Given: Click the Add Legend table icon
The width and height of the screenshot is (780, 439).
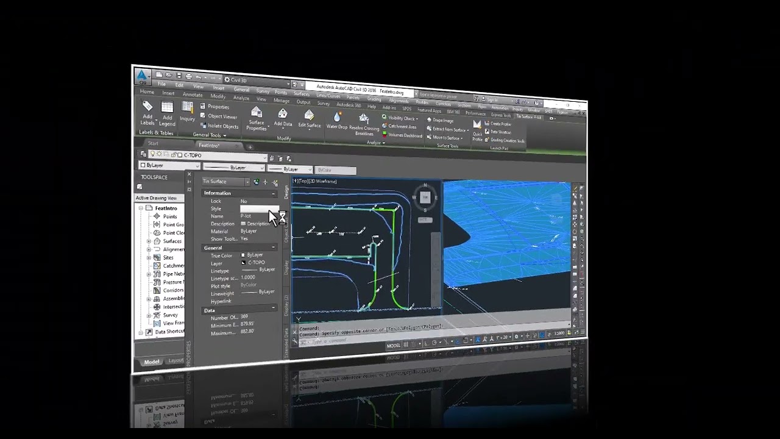Looking at the screenshot, I should [167, 107].
